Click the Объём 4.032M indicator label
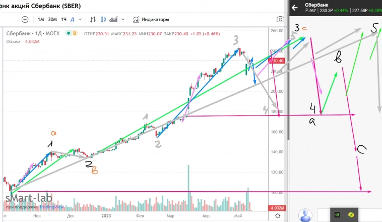 tap(23, 42)
